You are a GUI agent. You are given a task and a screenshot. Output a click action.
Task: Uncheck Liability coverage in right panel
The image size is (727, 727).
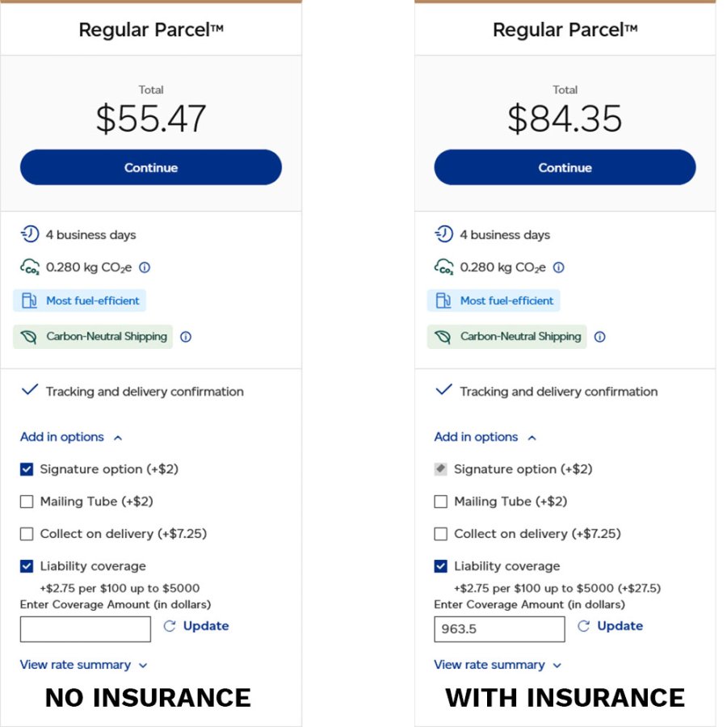tap(441, 566)
